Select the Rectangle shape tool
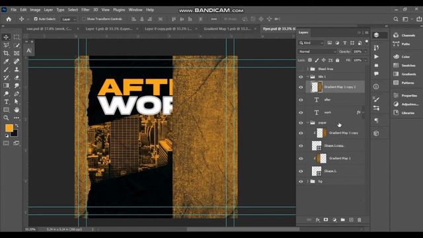Viewport: 423px width, 238px height. pos(6,110)
